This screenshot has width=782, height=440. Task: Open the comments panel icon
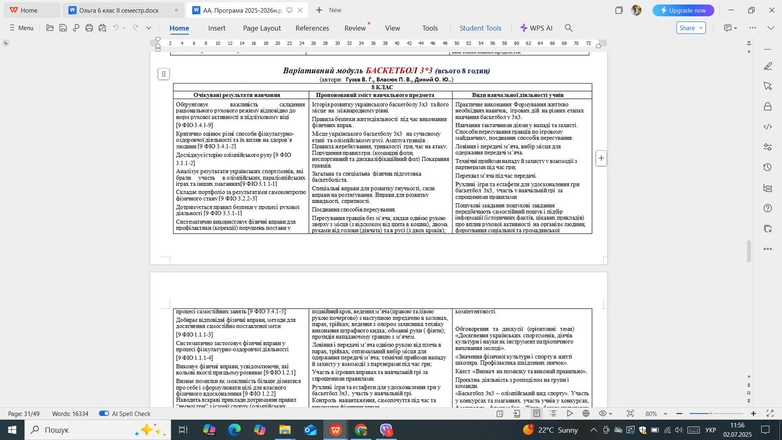point(728,28)
